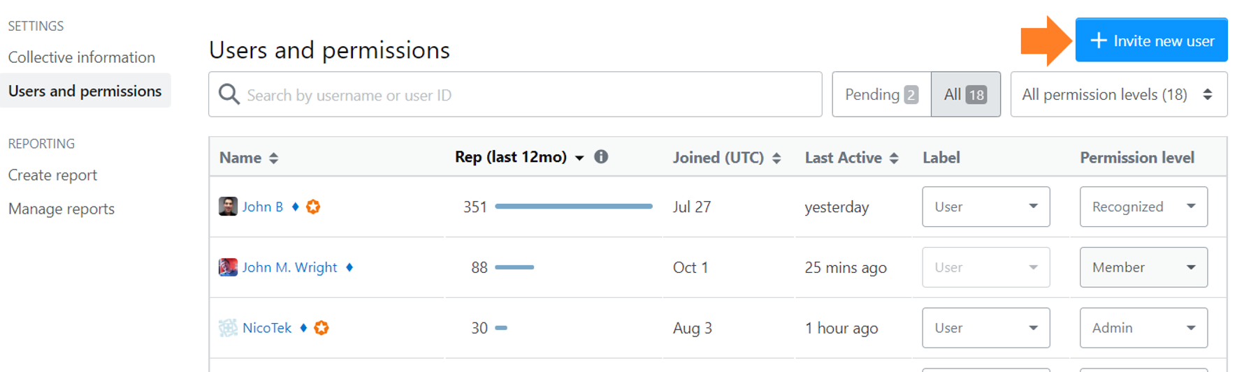Go to Collective information settings
Viewport: 1258px width, 372px height.
(82, 57)
